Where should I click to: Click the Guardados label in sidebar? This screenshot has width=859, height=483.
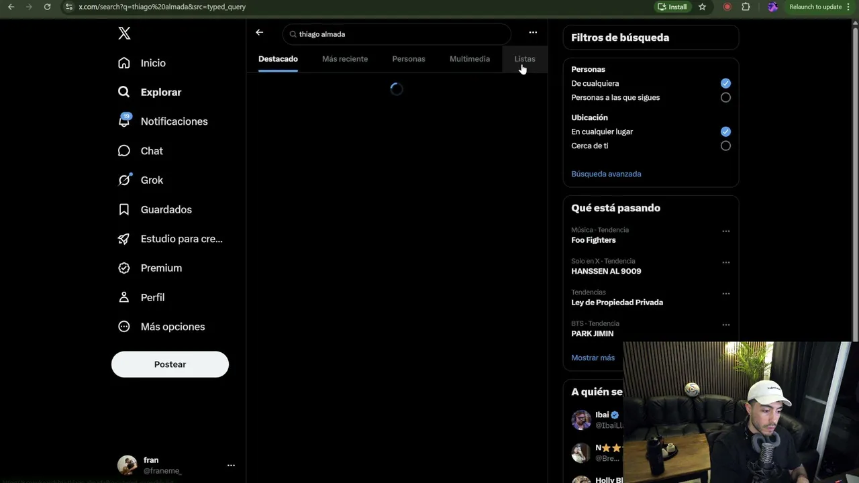(x=166, y=209)
